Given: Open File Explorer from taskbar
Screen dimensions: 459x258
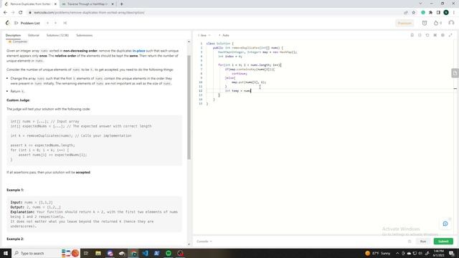Looking at the screenshot, I should pos(98,253).
